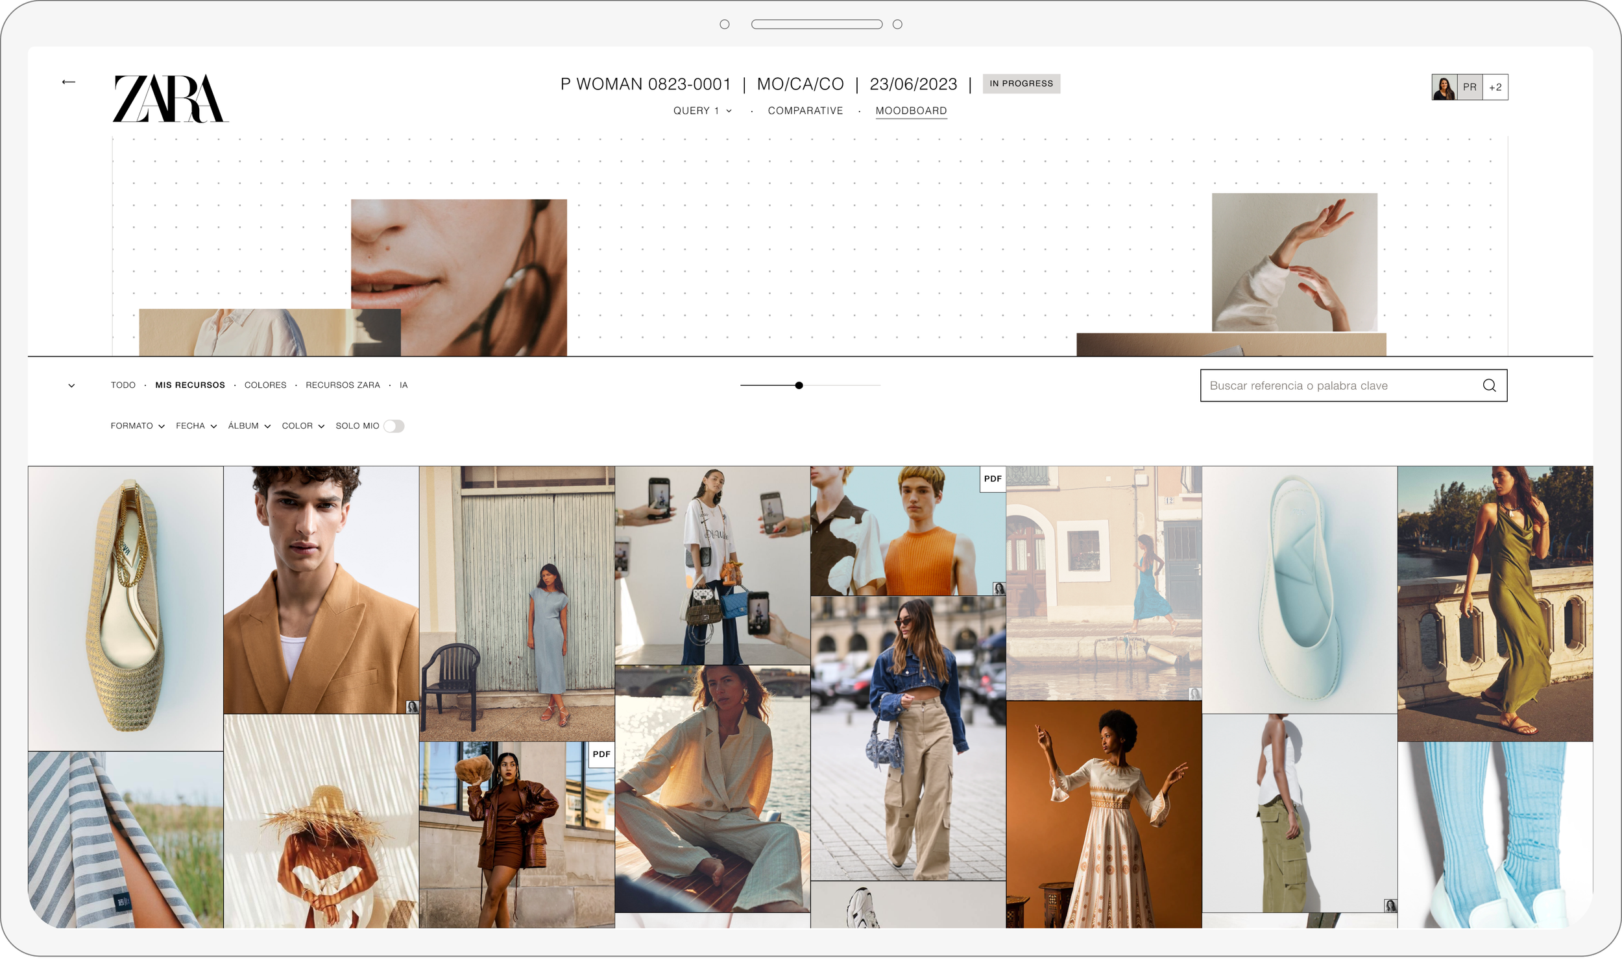
Task: Toggle the Solo Mio switch
Action: click(394, 426)
